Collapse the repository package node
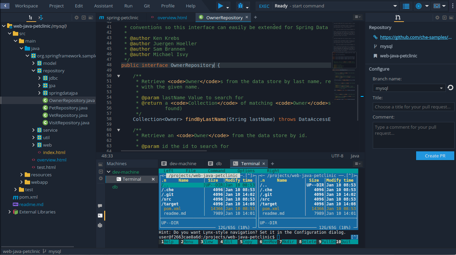Image resolution: width=456 pixels, height=255 pixels. tap(33, 71)
